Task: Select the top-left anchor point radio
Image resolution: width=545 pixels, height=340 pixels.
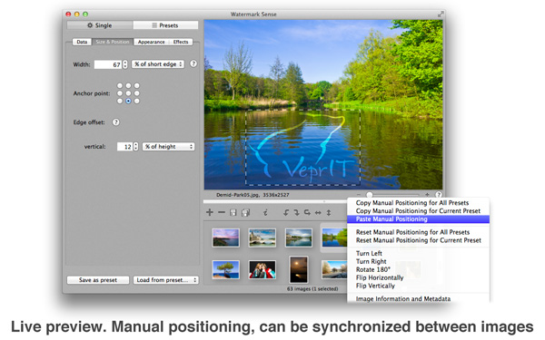Action: [120, 85]
